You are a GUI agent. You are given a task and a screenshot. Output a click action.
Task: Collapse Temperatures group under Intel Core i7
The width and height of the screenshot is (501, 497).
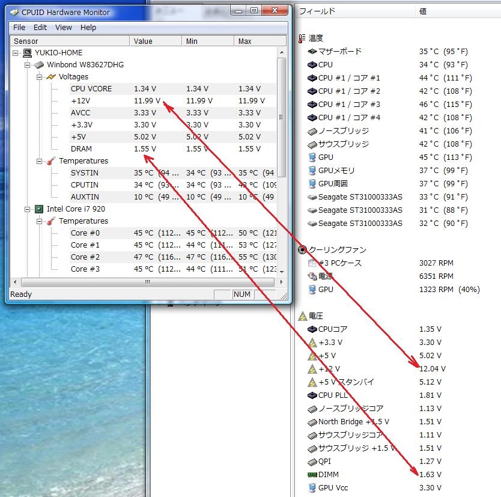(39, 222)
